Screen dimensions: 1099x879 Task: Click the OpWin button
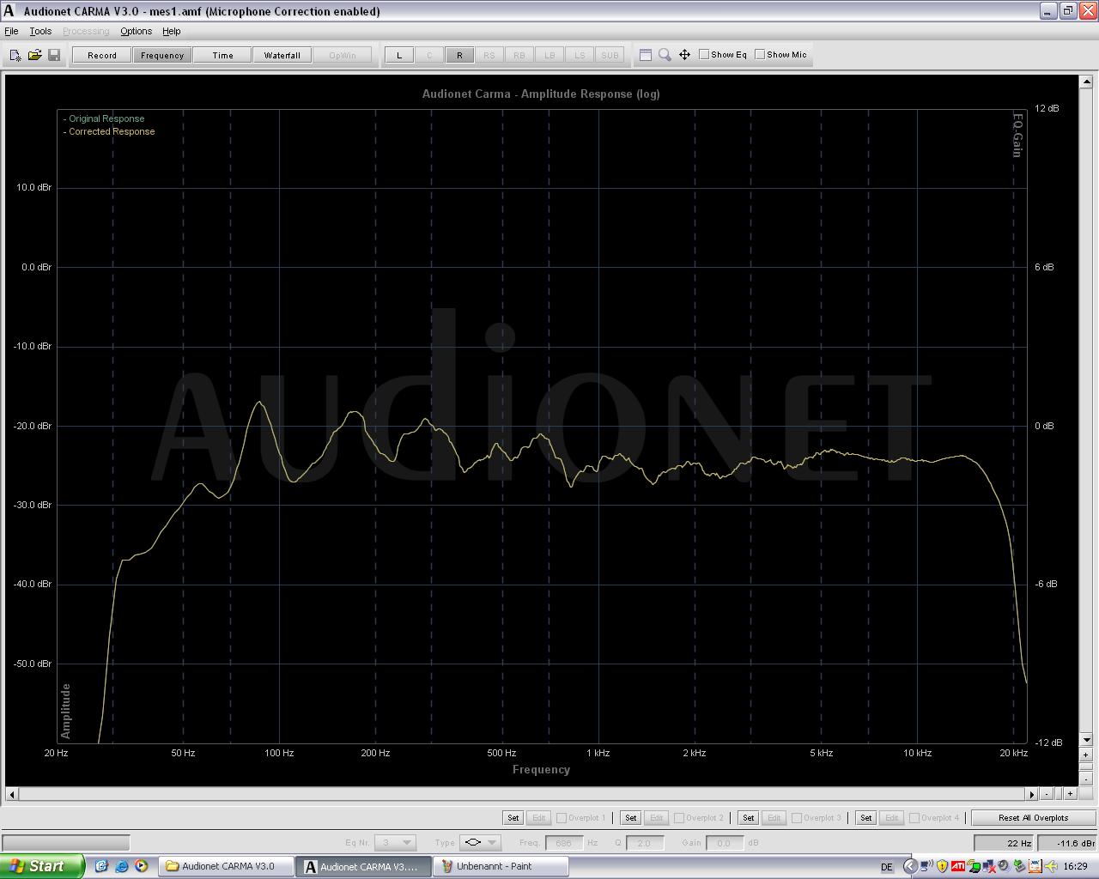(343, 55)
